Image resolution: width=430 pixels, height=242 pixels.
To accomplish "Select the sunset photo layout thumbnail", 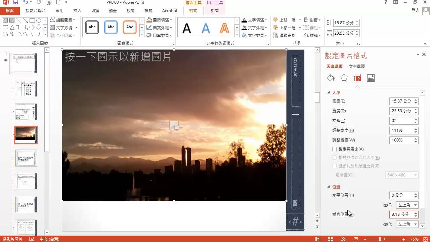I will [26, 135].
